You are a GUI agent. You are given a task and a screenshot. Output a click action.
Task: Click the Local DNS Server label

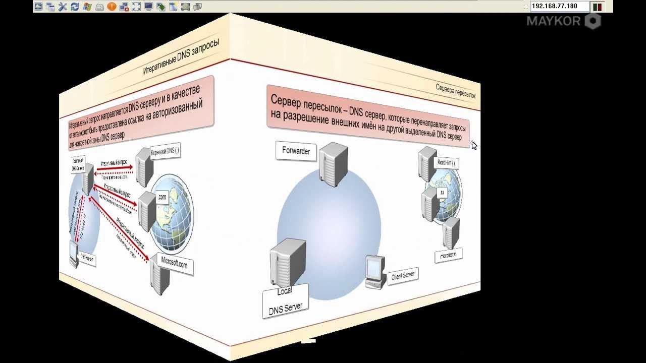coord(285,301)
